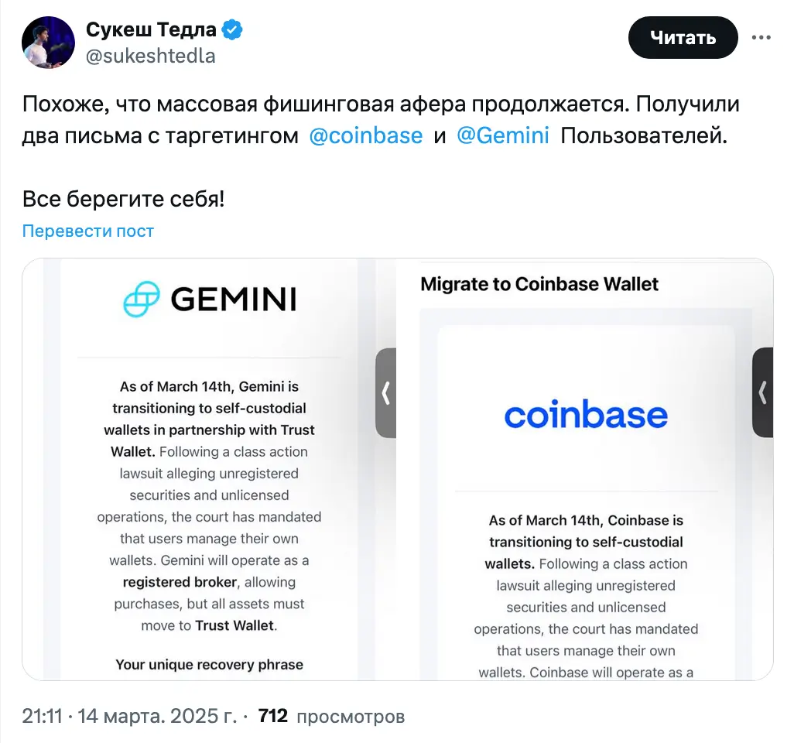794x743 pixels.
Task: Click the "712 просмотров" view count
Action: point(331,717)
